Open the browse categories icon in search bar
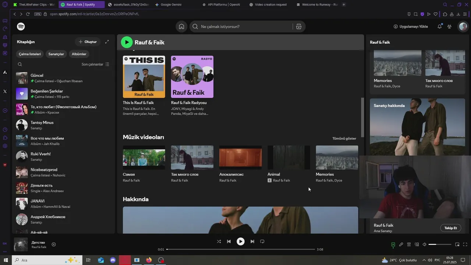 (x=298, y=26)
